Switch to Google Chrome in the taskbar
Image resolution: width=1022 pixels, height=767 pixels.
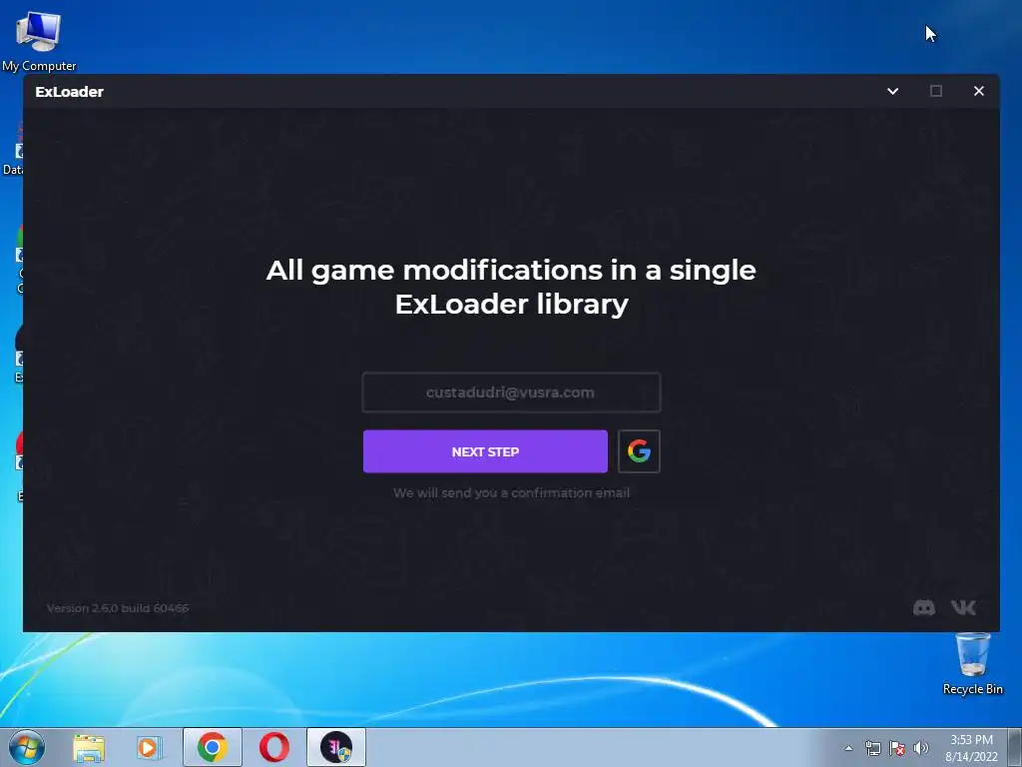pyautogui.click(x=213, y=747)
